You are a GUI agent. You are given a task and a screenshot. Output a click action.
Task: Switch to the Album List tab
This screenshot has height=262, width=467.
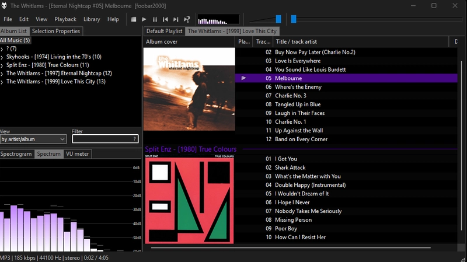13,31
